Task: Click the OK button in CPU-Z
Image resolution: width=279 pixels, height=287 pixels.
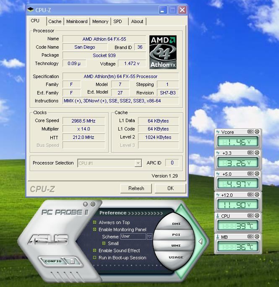Action: 170,188
